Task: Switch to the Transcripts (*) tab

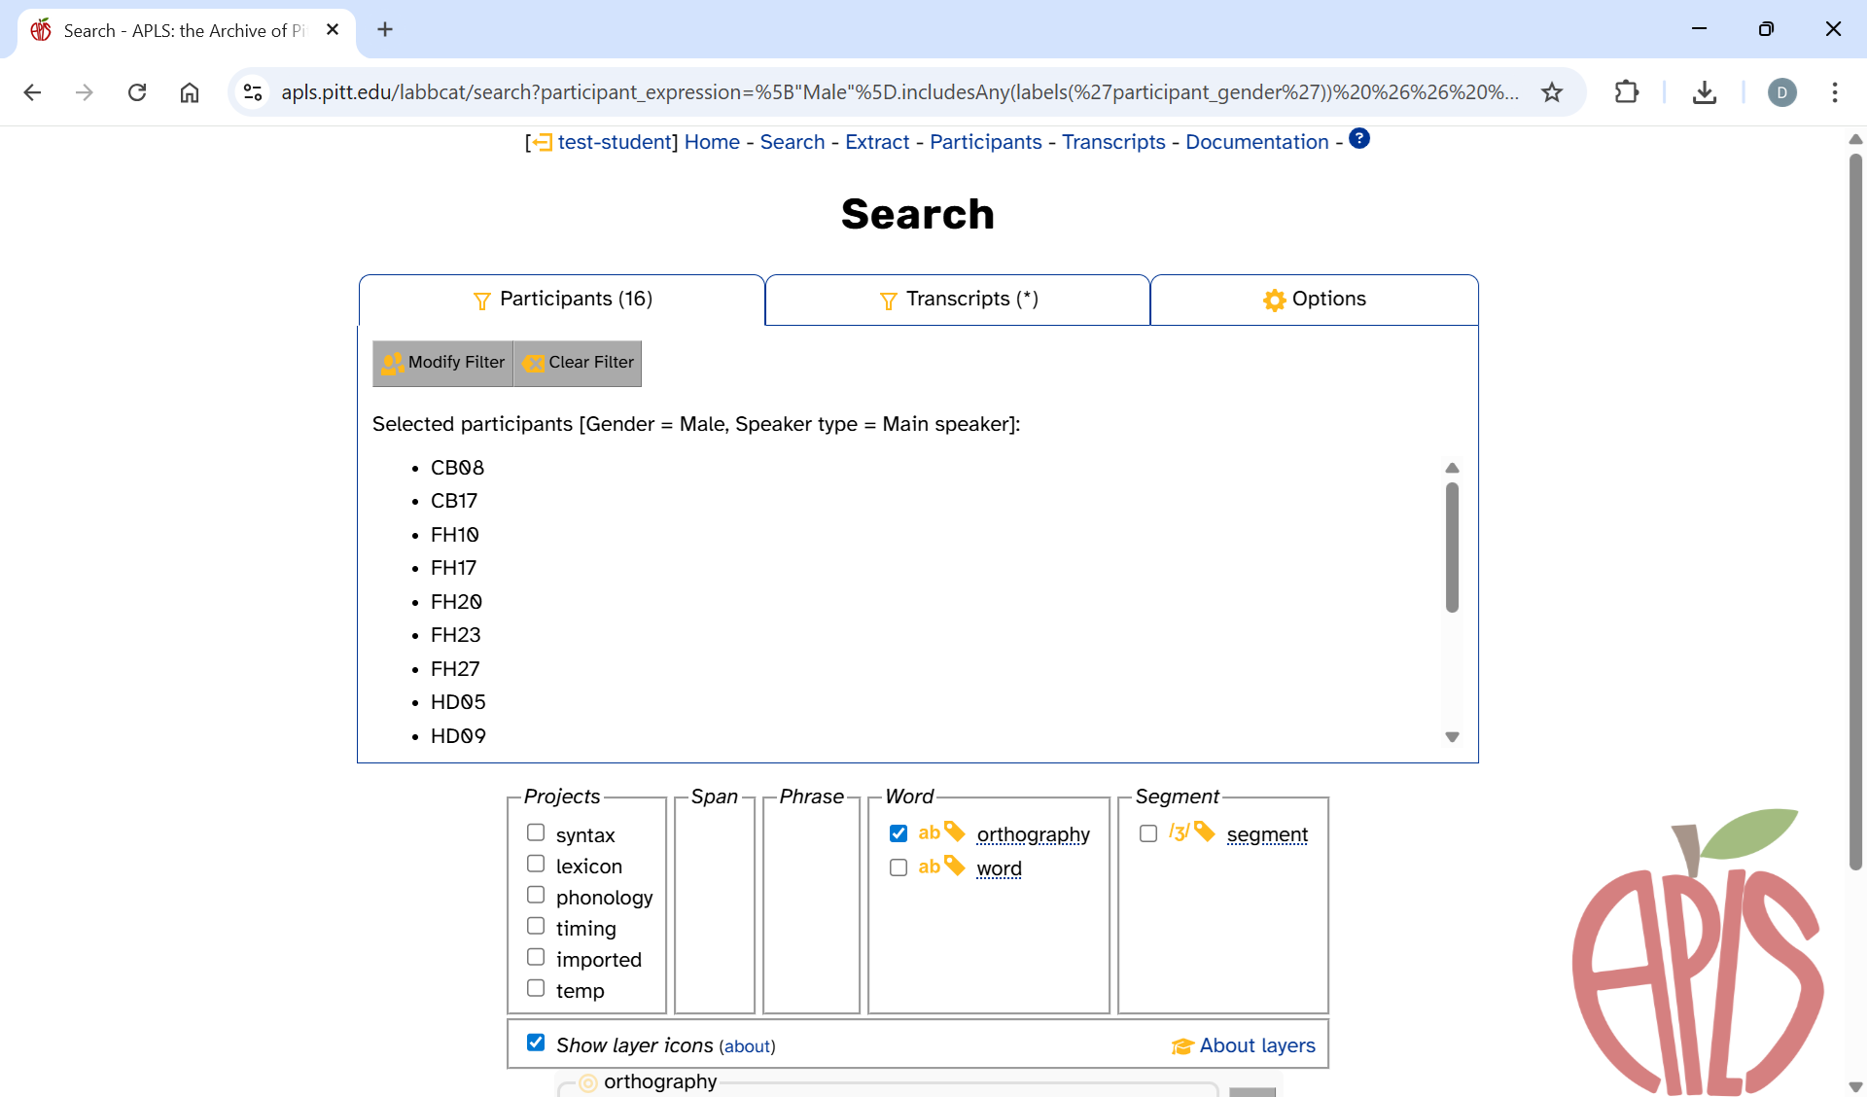Action: pyautogui.click(x=958, y=300)
